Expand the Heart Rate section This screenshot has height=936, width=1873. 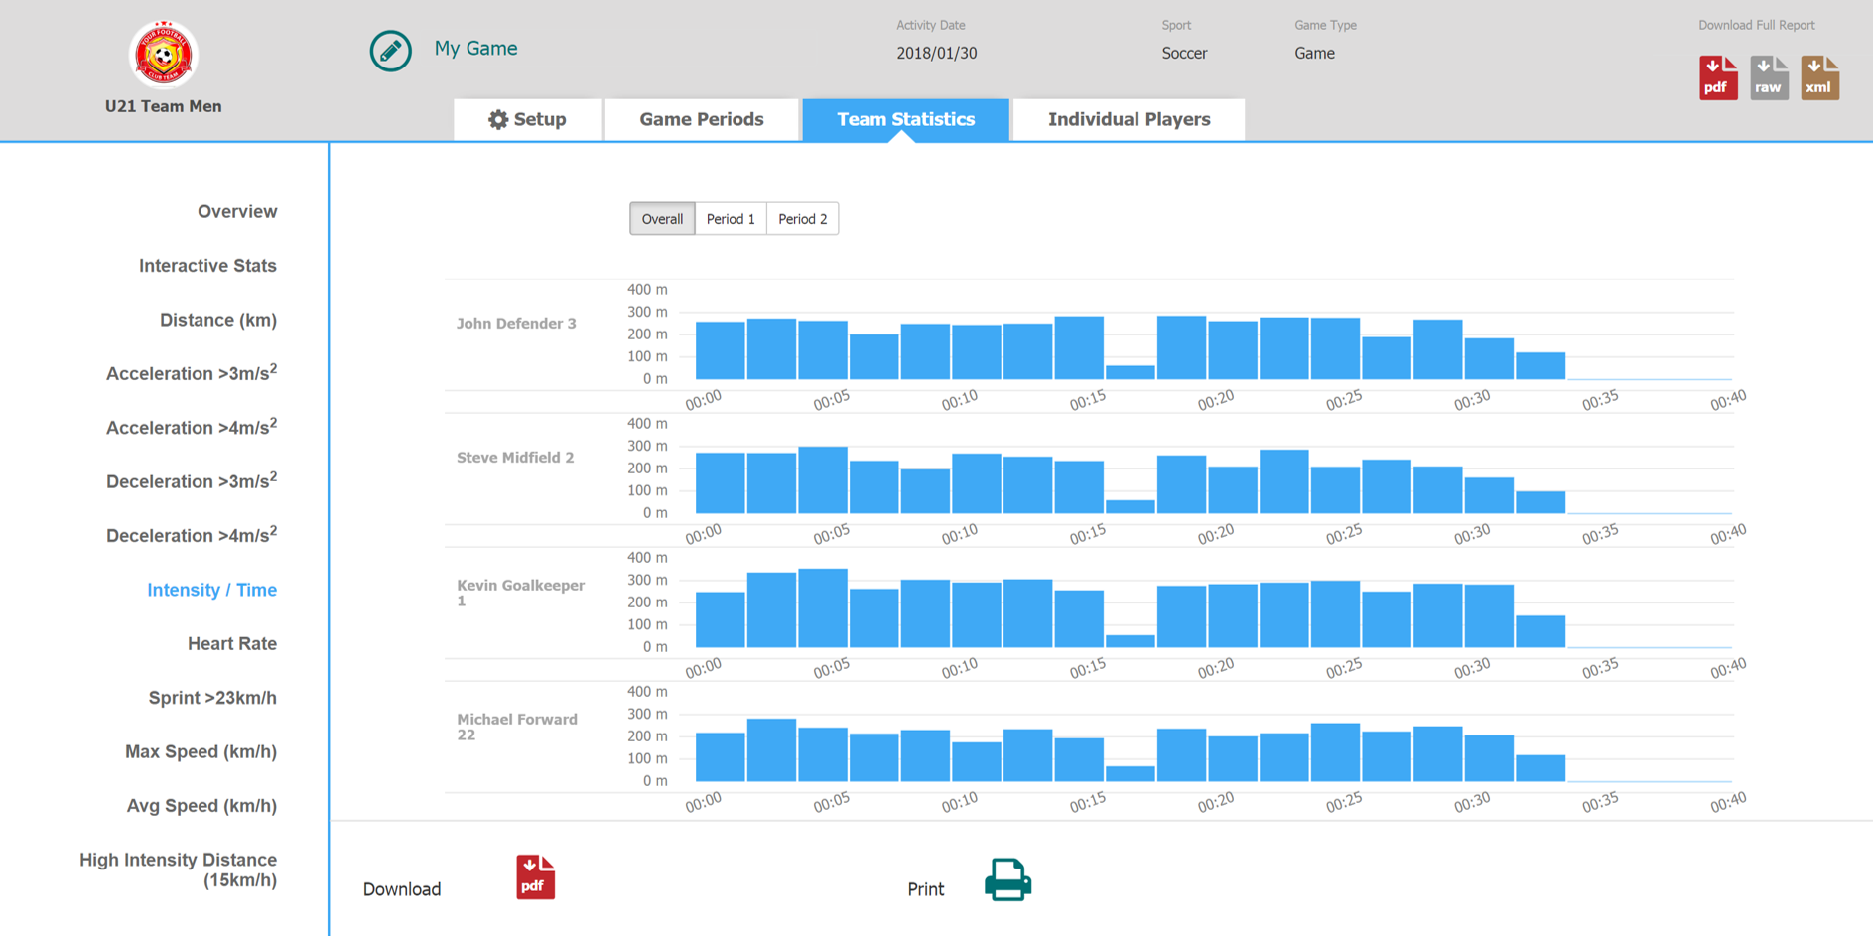point(231,643)
